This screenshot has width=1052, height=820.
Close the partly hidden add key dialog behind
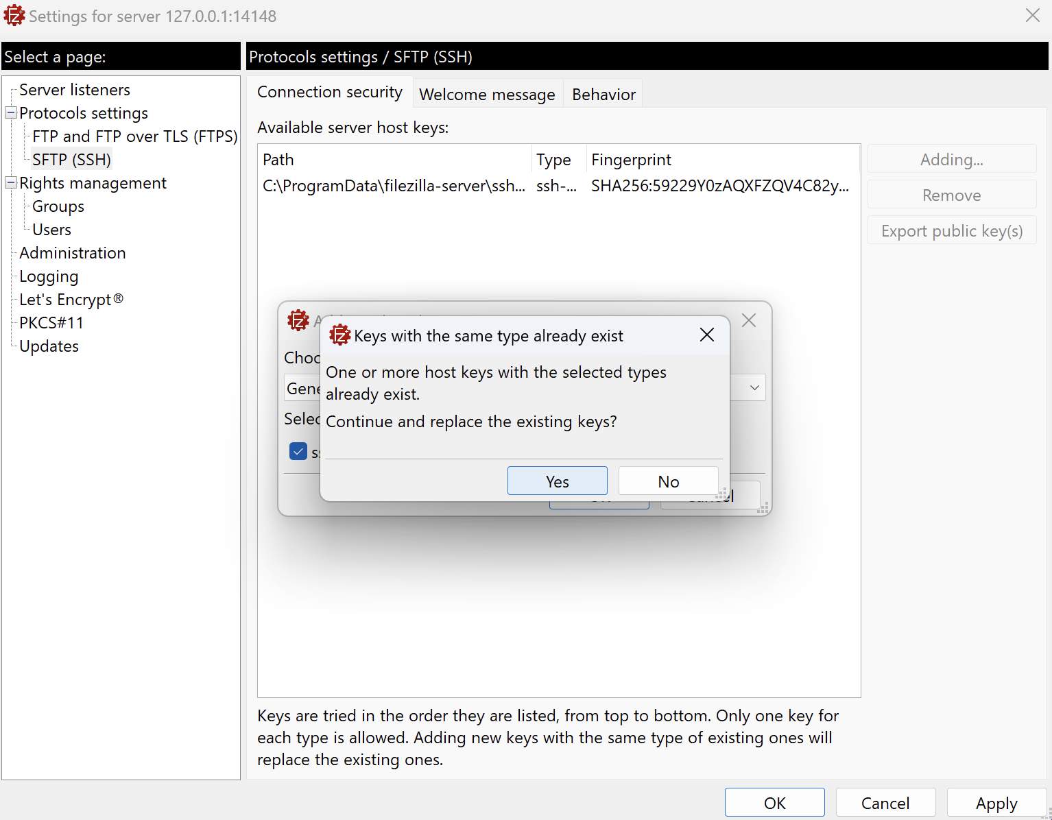coord(749,320)
